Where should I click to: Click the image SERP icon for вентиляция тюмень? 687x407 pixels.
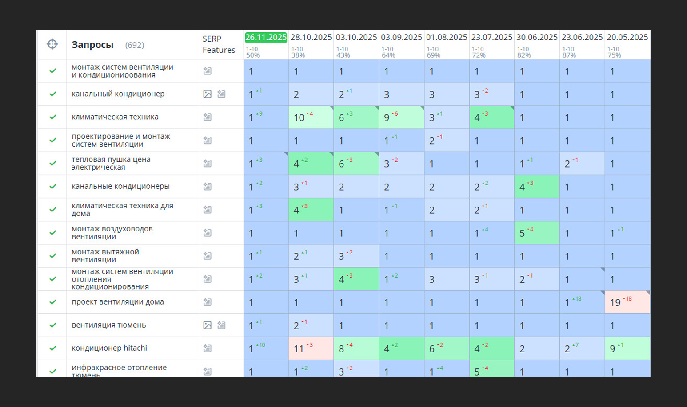pos(208,325)
